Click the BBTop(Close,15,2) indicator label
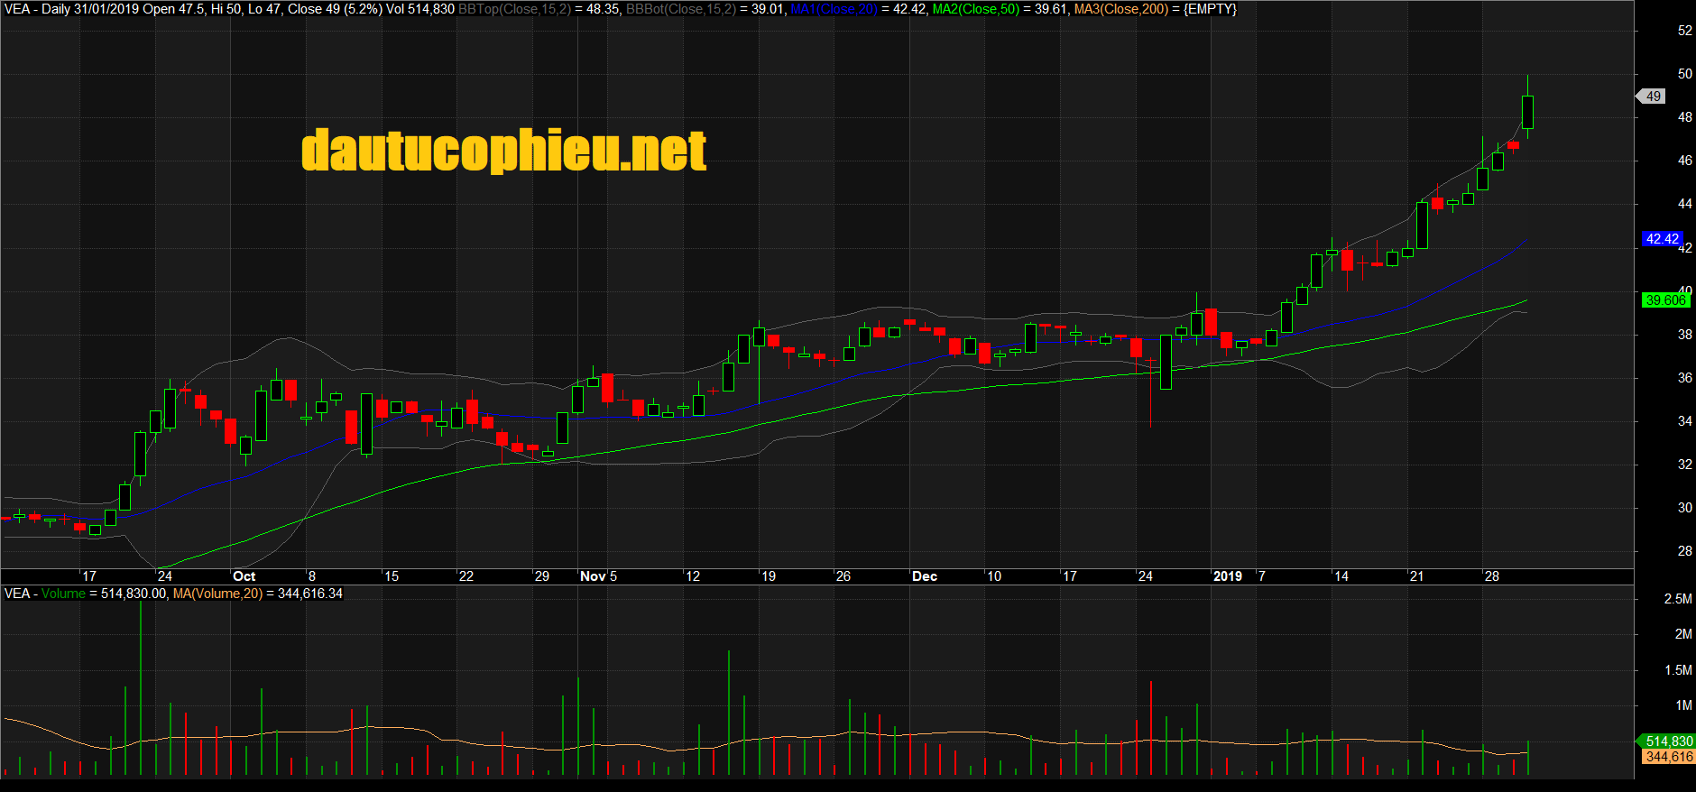 514,9
